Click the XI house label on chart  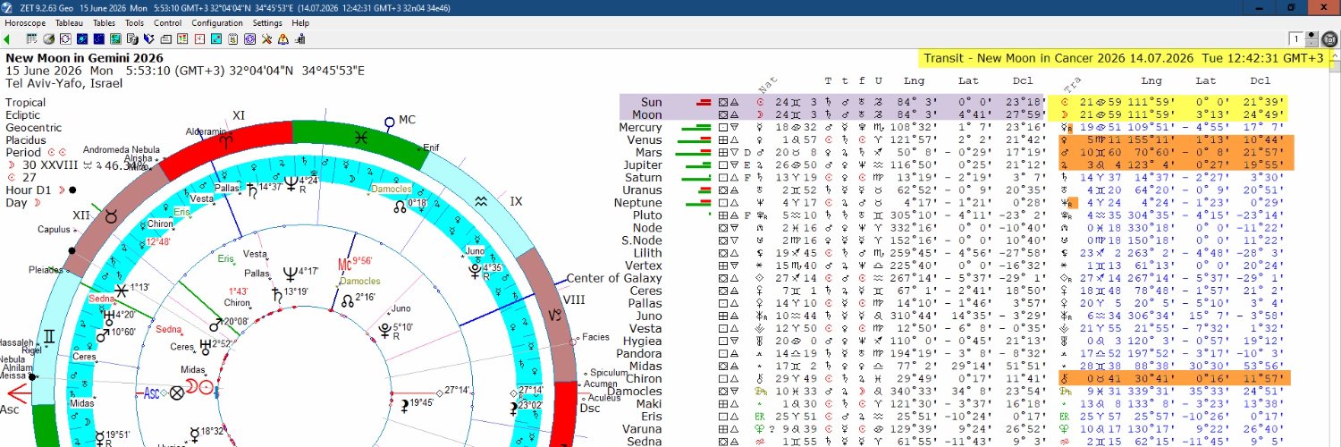(239, 115)
